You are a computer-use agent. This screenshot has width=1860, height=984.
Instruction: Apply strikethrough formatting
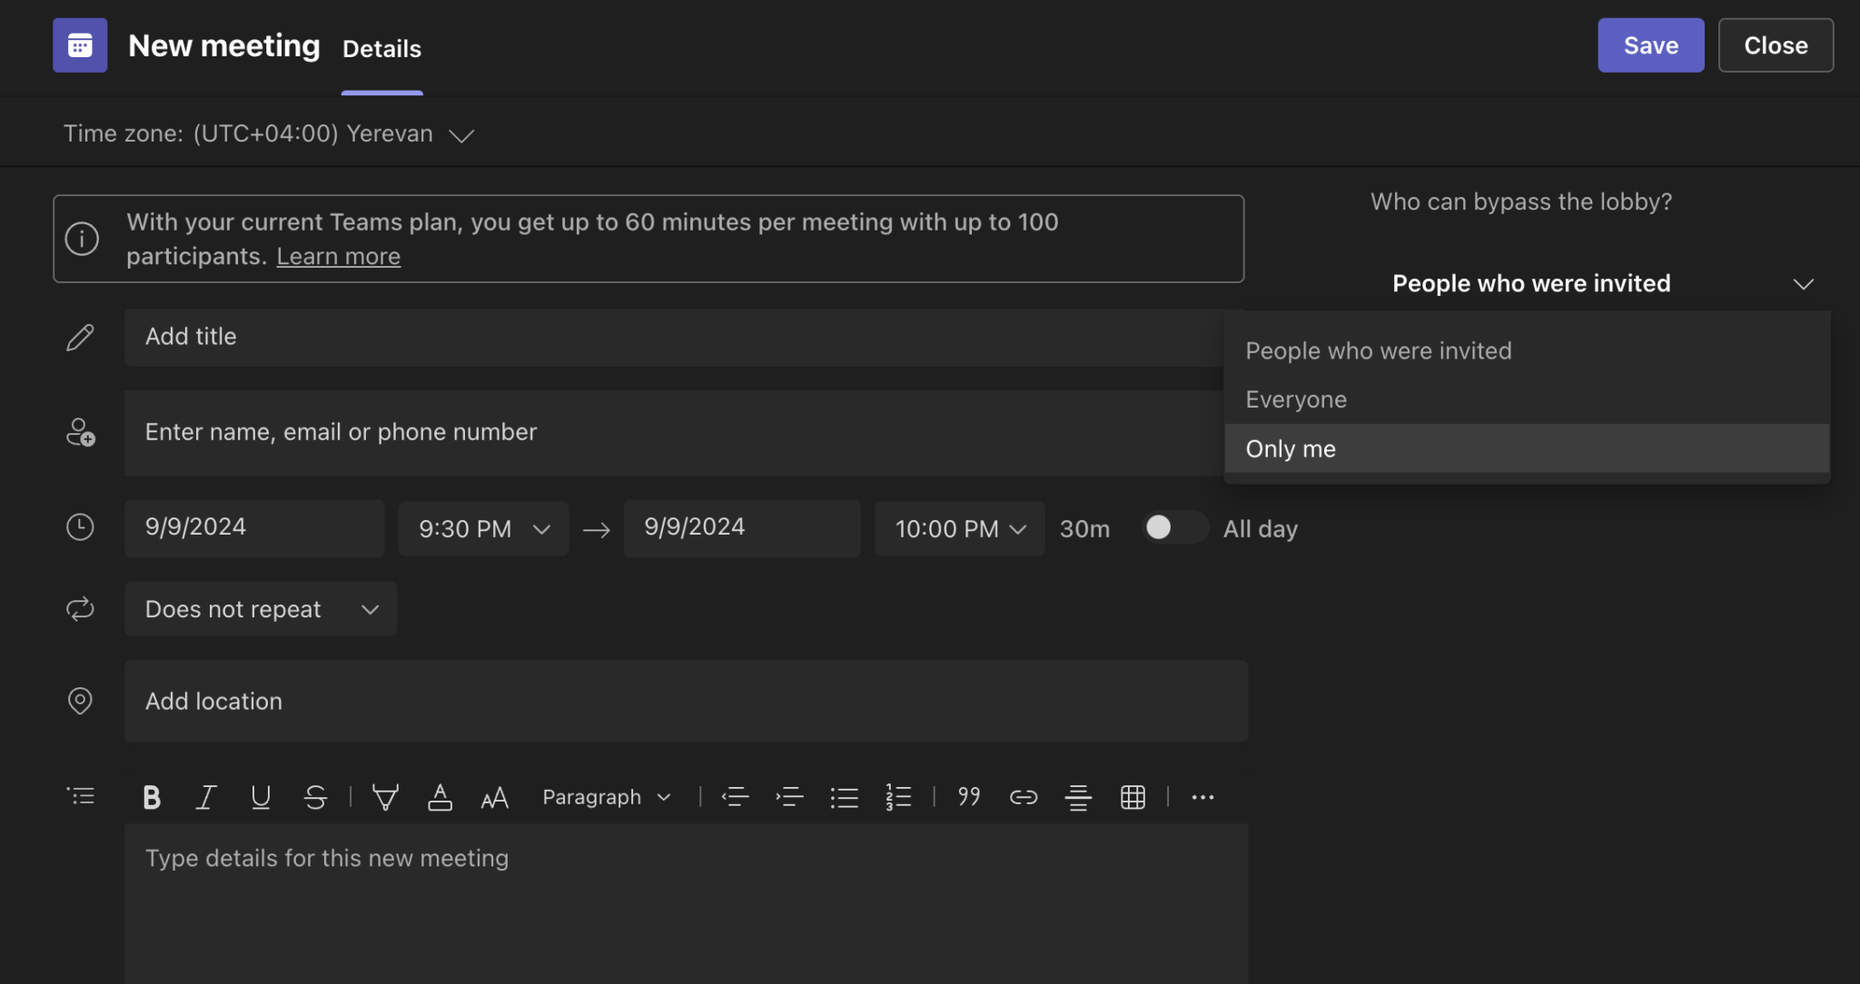314,796
